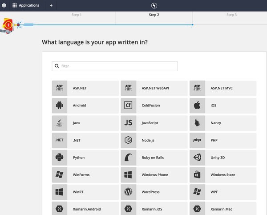Click the WPF flag icon
Screen dimensions: 267x215
click(x=197, y=192)
